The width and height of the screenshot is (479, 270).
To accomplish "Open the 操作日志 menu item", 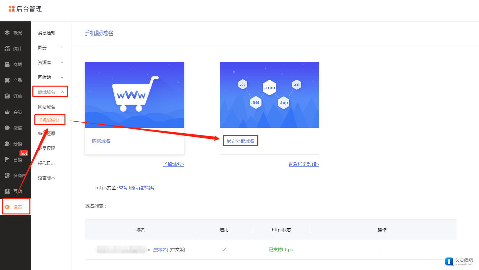I will point(47,163).
